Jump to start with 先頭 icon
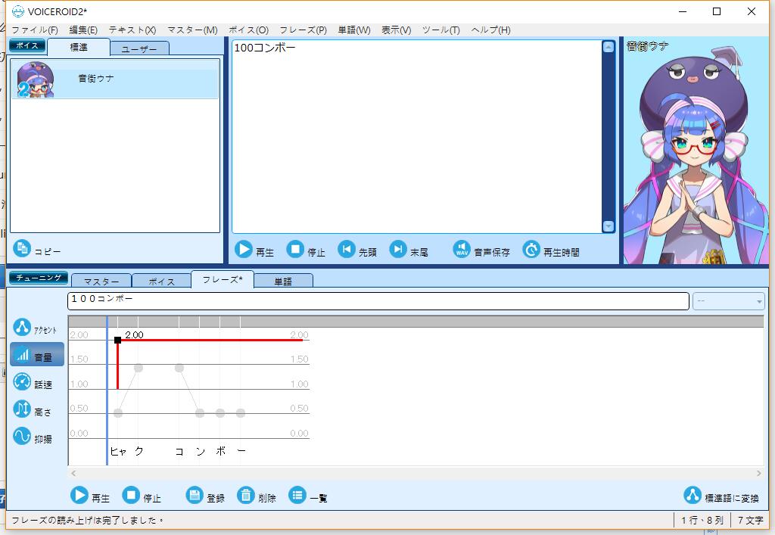Viewport: 775px width, 535px height. click(x=347, y=250)
